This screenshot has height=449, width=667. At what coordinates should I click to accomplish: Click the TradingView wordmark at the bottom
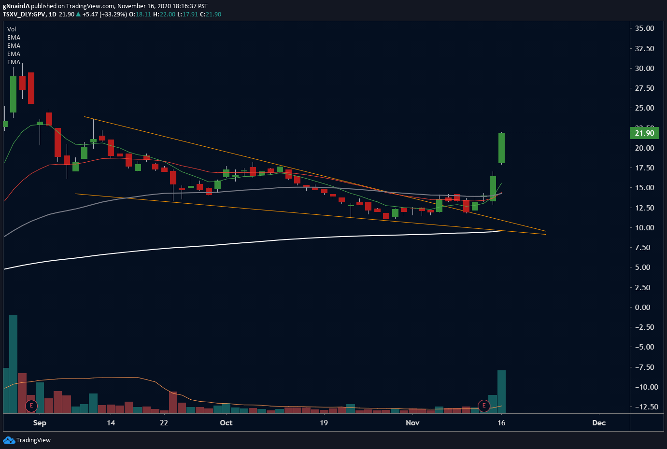[33, 440]
